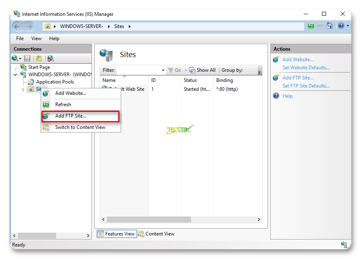The height and width of the screenshot is (259, 361).
Task: Click the Home icon in navigation toolbar
Action: point(330,26)
